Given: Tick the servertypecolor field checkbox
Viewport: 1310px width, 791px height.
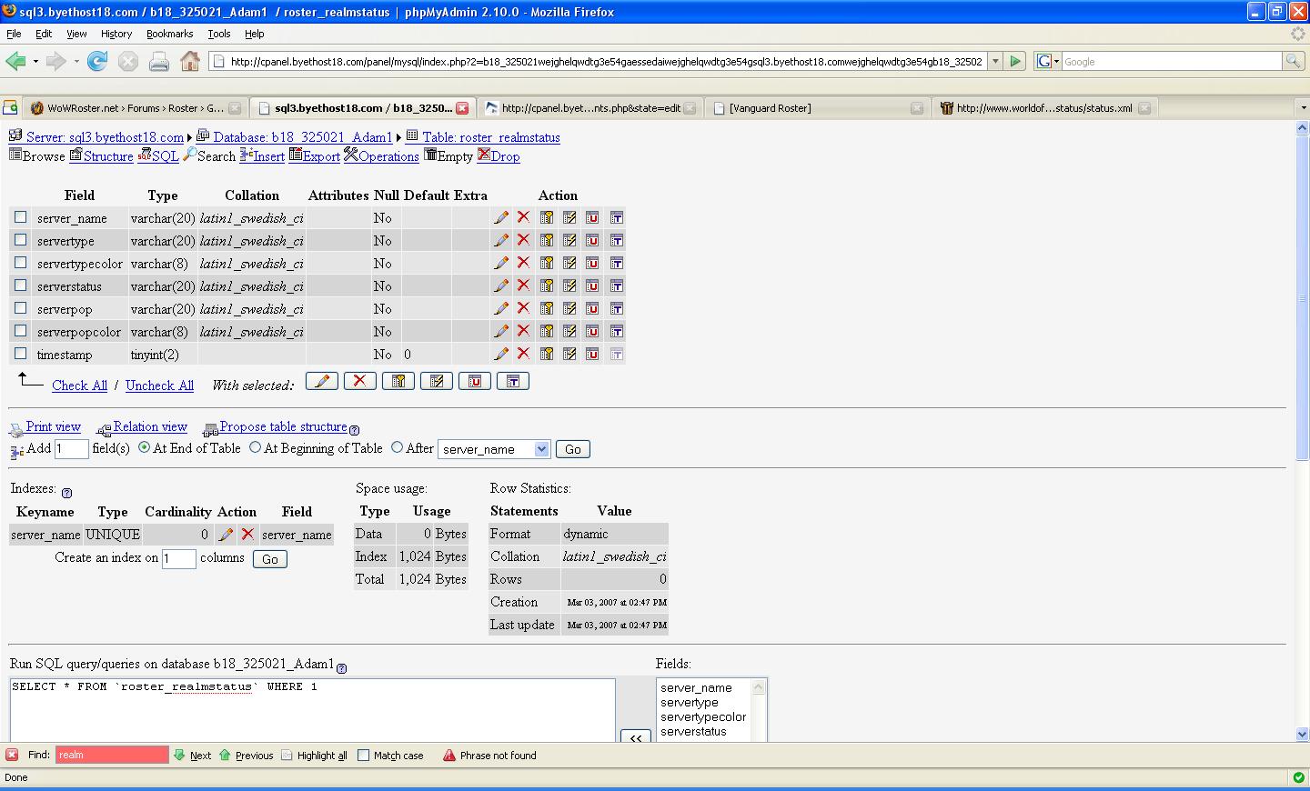Looking at the screenshot, I should (20, 263).
